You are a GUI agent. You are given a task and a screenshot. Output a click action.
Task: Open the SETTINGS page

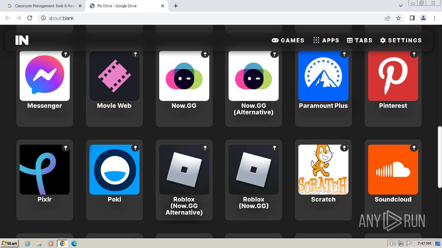click(x=401, y=40)
